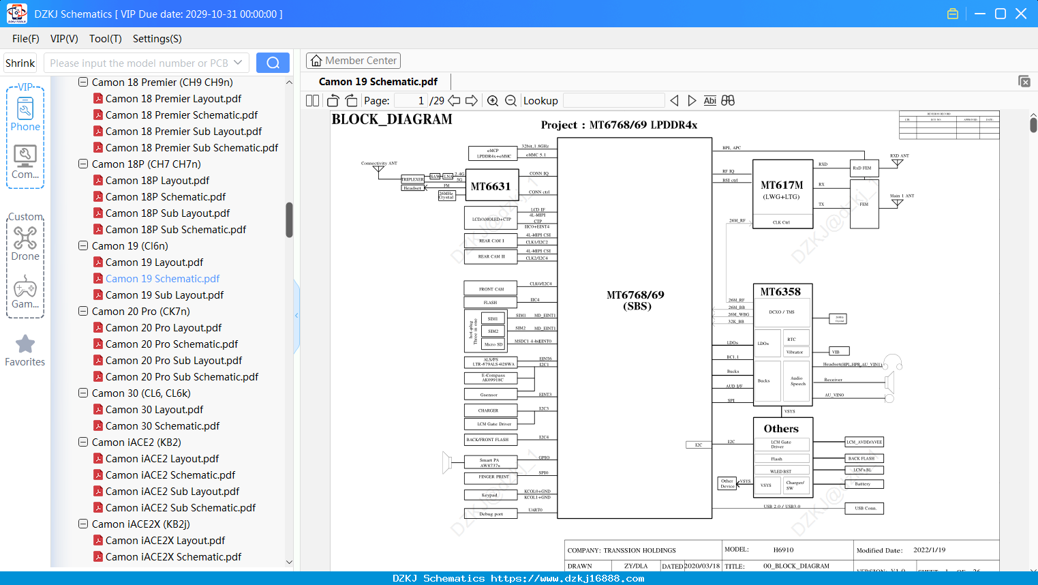Open Camon 18P Sub Schematic.pdf
Screen dimensions: 1038x585
[176, 229]
